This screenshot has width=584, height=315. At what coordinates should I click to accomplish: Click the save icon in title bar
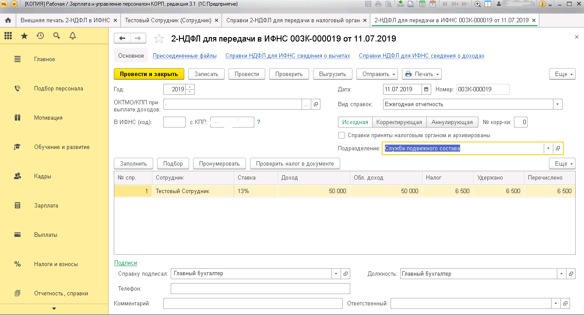(367, 4)
